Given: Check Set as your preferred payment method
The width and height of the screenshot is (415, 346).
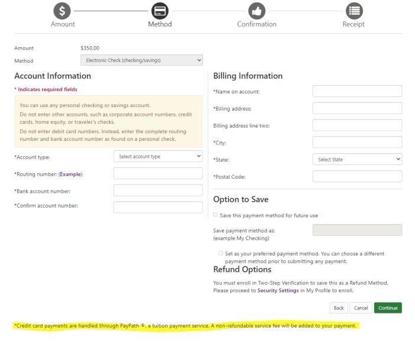Looking at the screenshot, I should click(220, 253).
